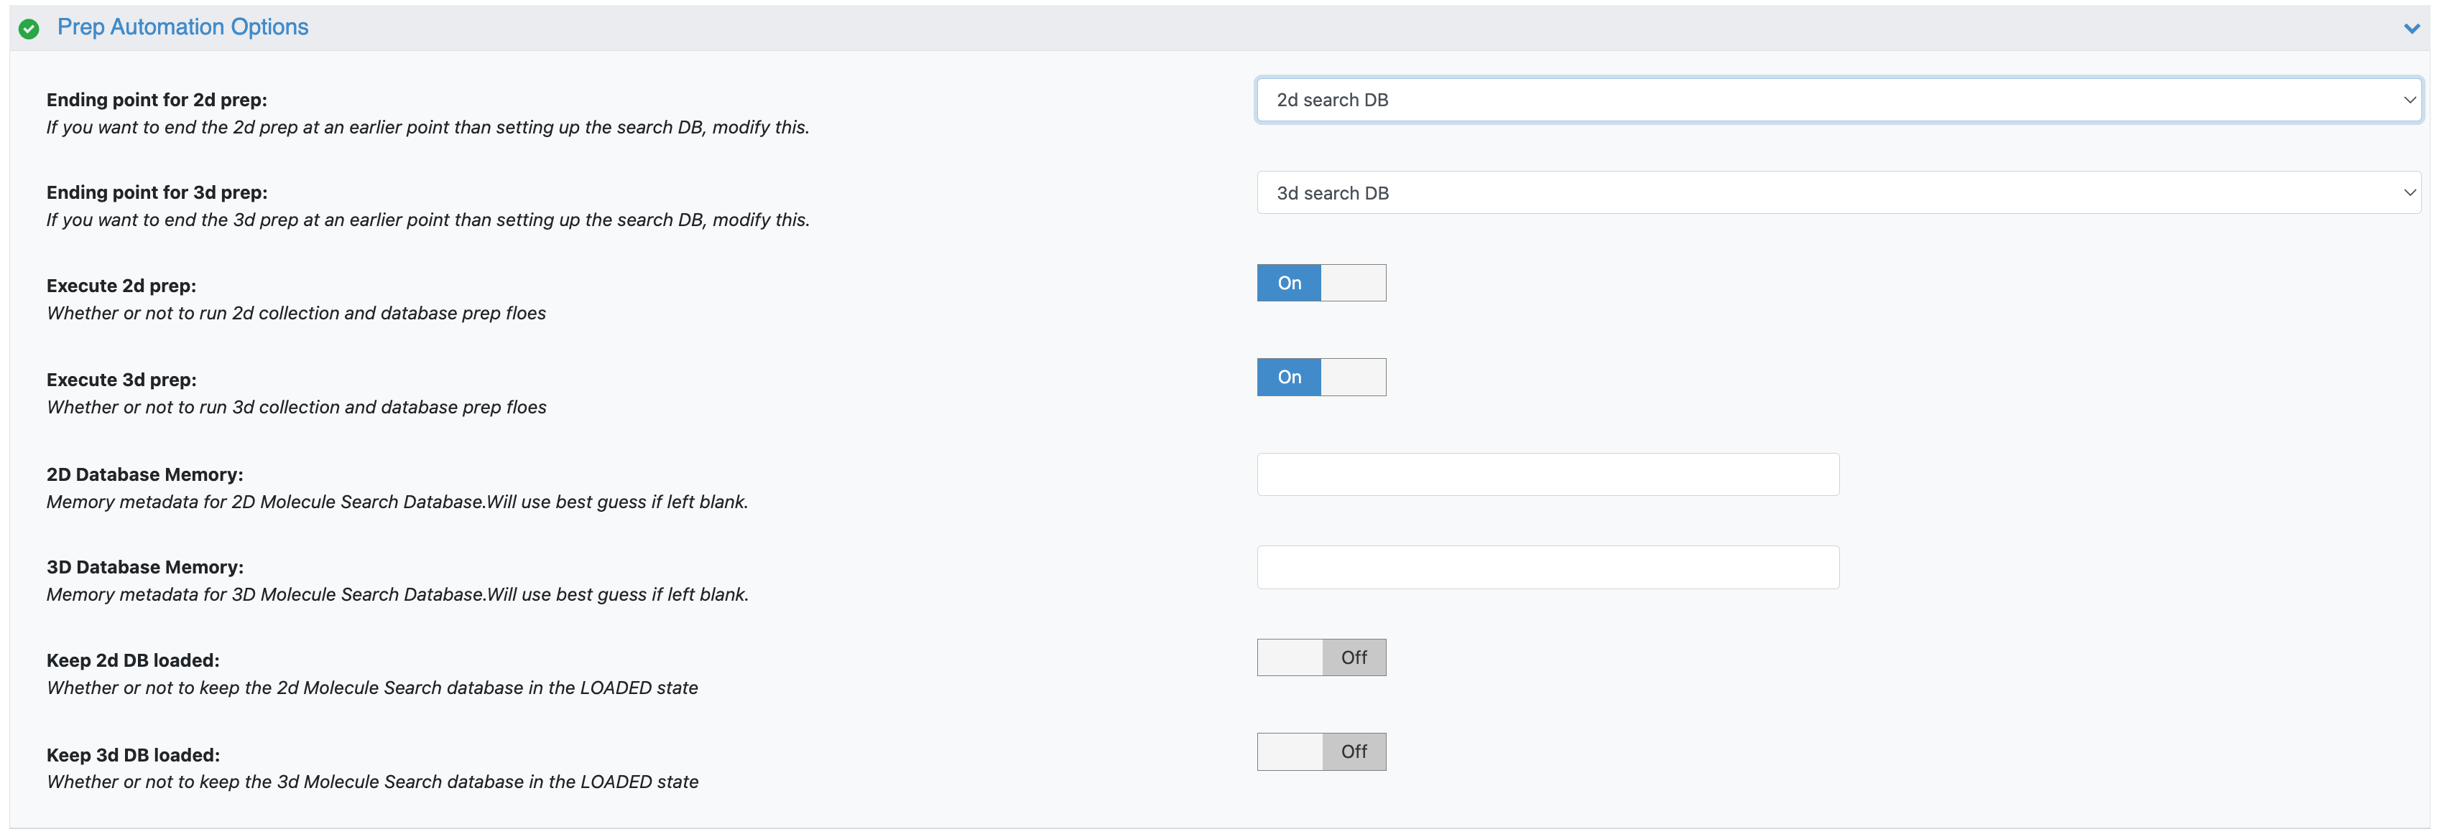The image size is (2437, 834).
Task: Click the green checkmark status icon
Action: click(x=29, y=29)
